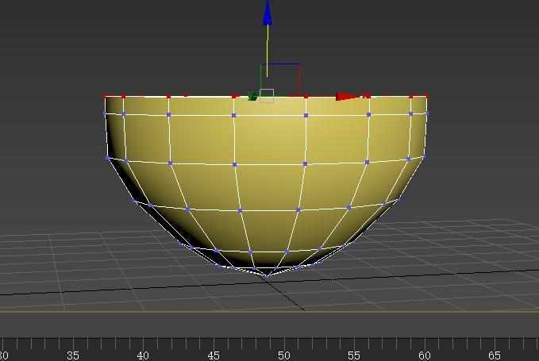Move to frame 60 on the time ruler
Image resolution: width=539 pixels, height=361 pixels.
point(424,355)
